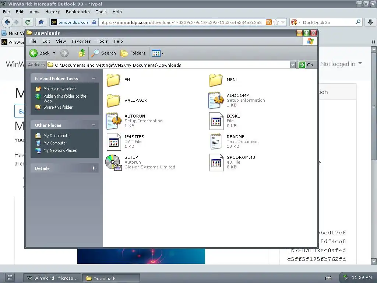Click Publish this folder to the Web
The height and width of the screenshot is (283, 377).
[x=65, y=98]
